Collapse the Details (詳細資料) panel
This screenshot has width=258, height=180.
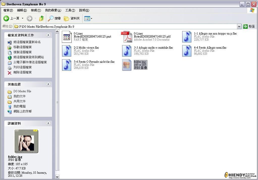48,124
